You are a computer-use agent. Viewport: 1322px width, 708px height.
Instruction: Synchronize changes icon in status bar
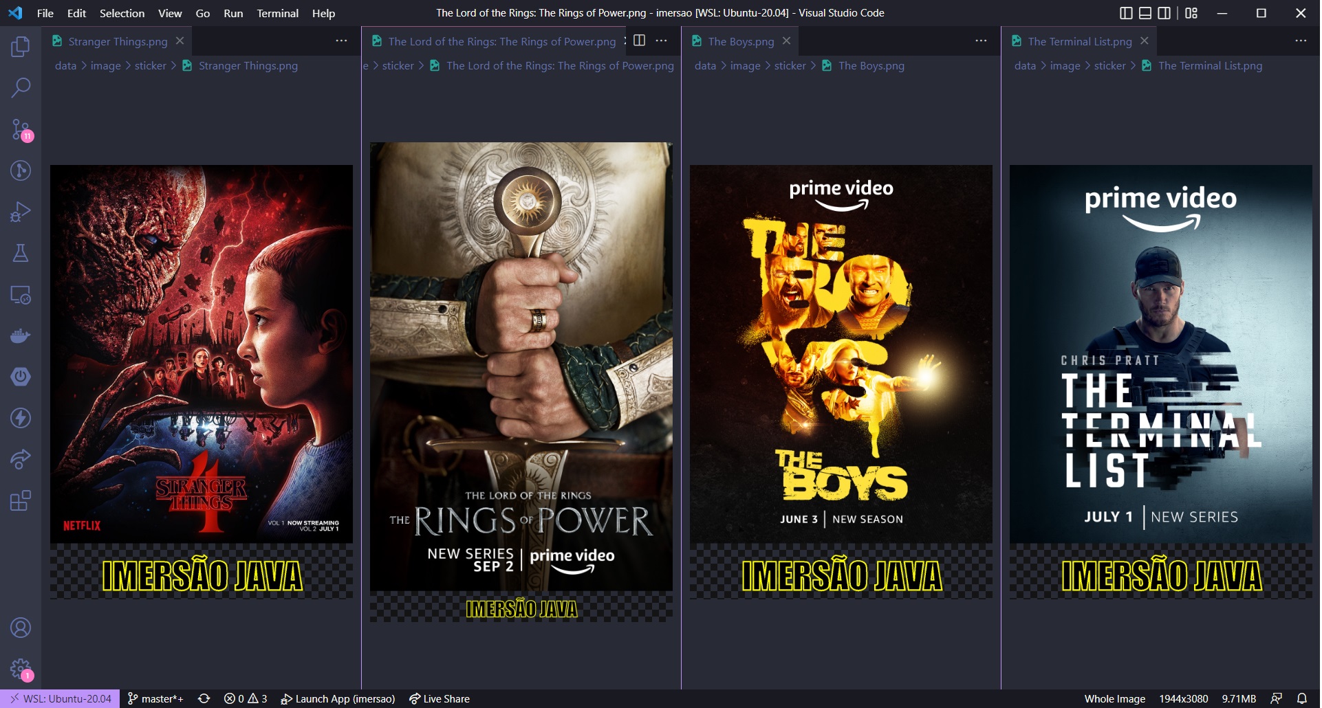pos(204,698)
